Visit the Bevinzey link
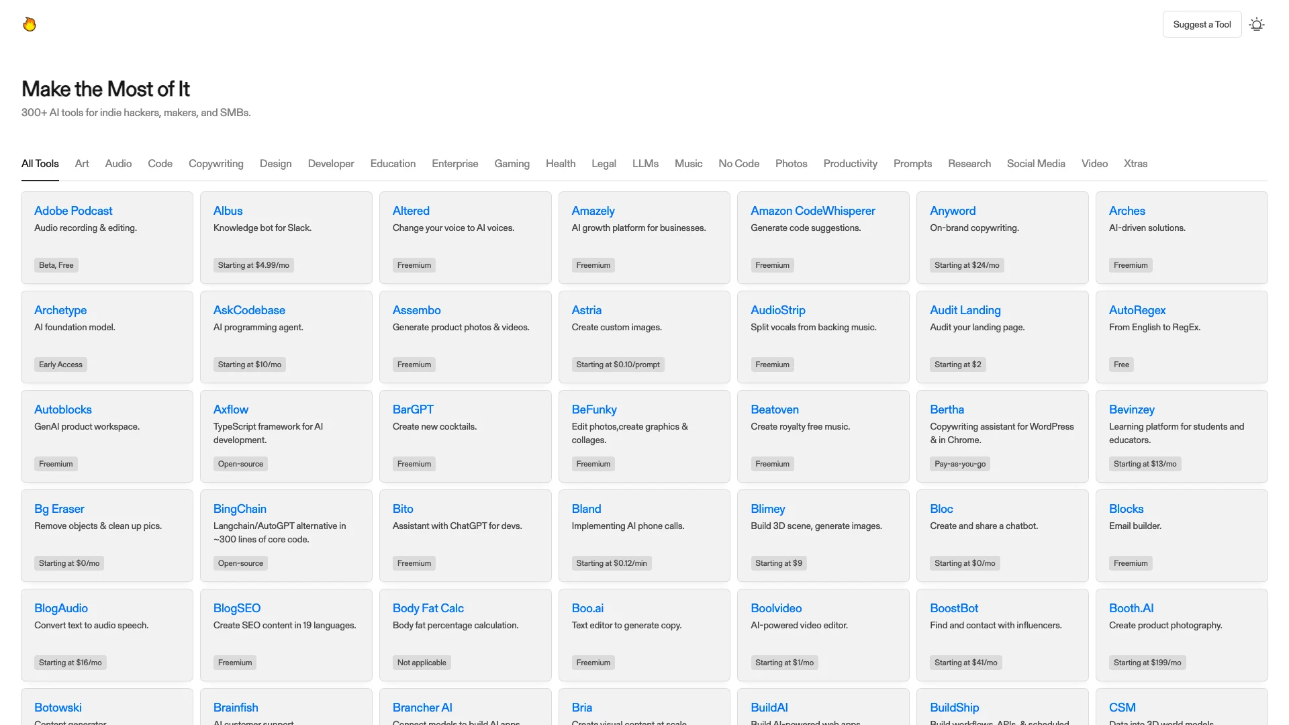Viewport: 1289px width, 725px height. pyautogui.click(x=1131, y=409)
